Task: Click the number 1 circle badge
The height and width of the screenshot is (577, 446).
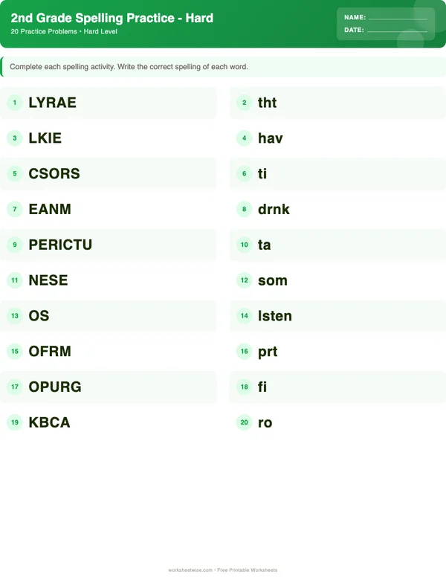Action: [x=14, y=103]
